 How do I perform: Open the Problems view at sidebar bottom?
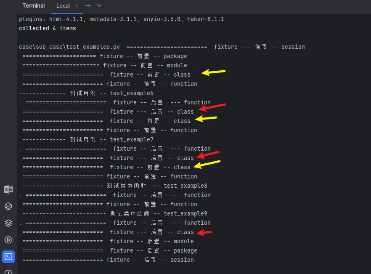8,271
